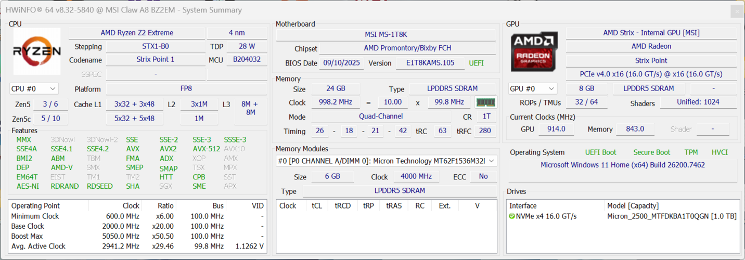This screenshot has width=745, height=260.
Task: Click the Windows 11 Home build field
Action: click(x=622, y=165)
